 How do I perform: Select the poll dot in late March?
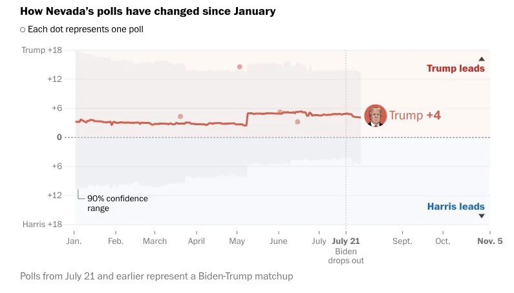coord(180,117)
